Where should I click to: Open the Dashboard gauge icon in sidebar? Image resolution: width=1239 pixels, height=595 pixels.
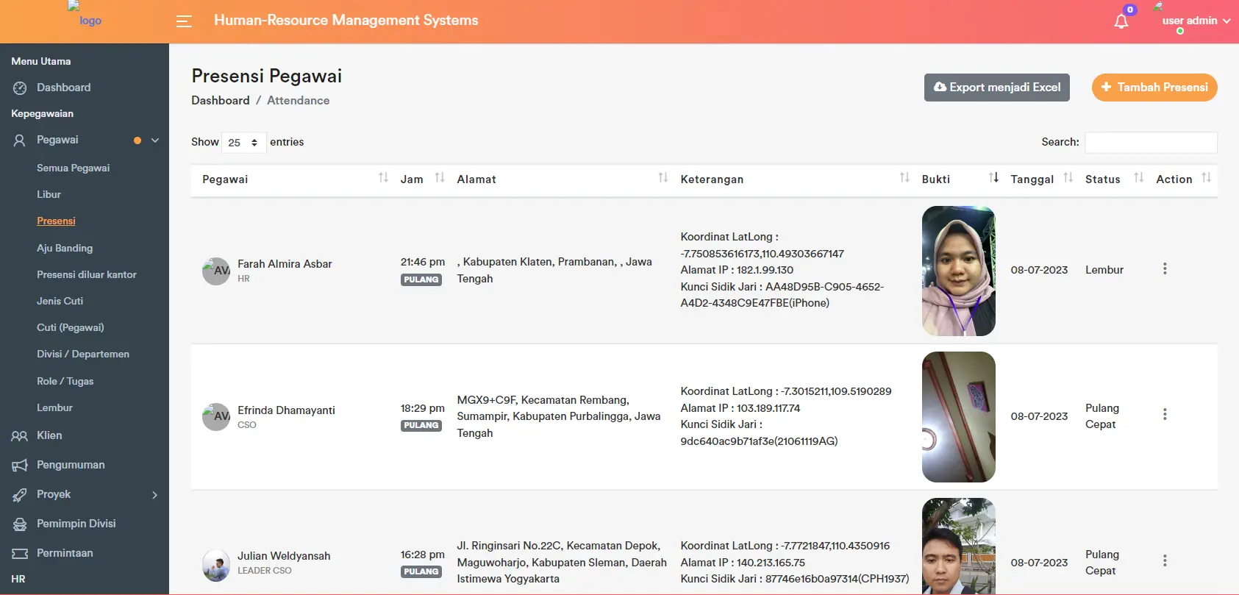(20, 88)
